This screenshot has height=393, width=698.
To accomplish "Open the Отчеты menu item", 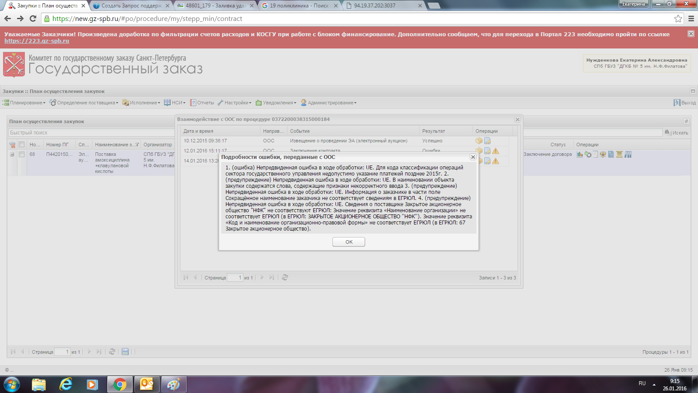I will 202,103.
